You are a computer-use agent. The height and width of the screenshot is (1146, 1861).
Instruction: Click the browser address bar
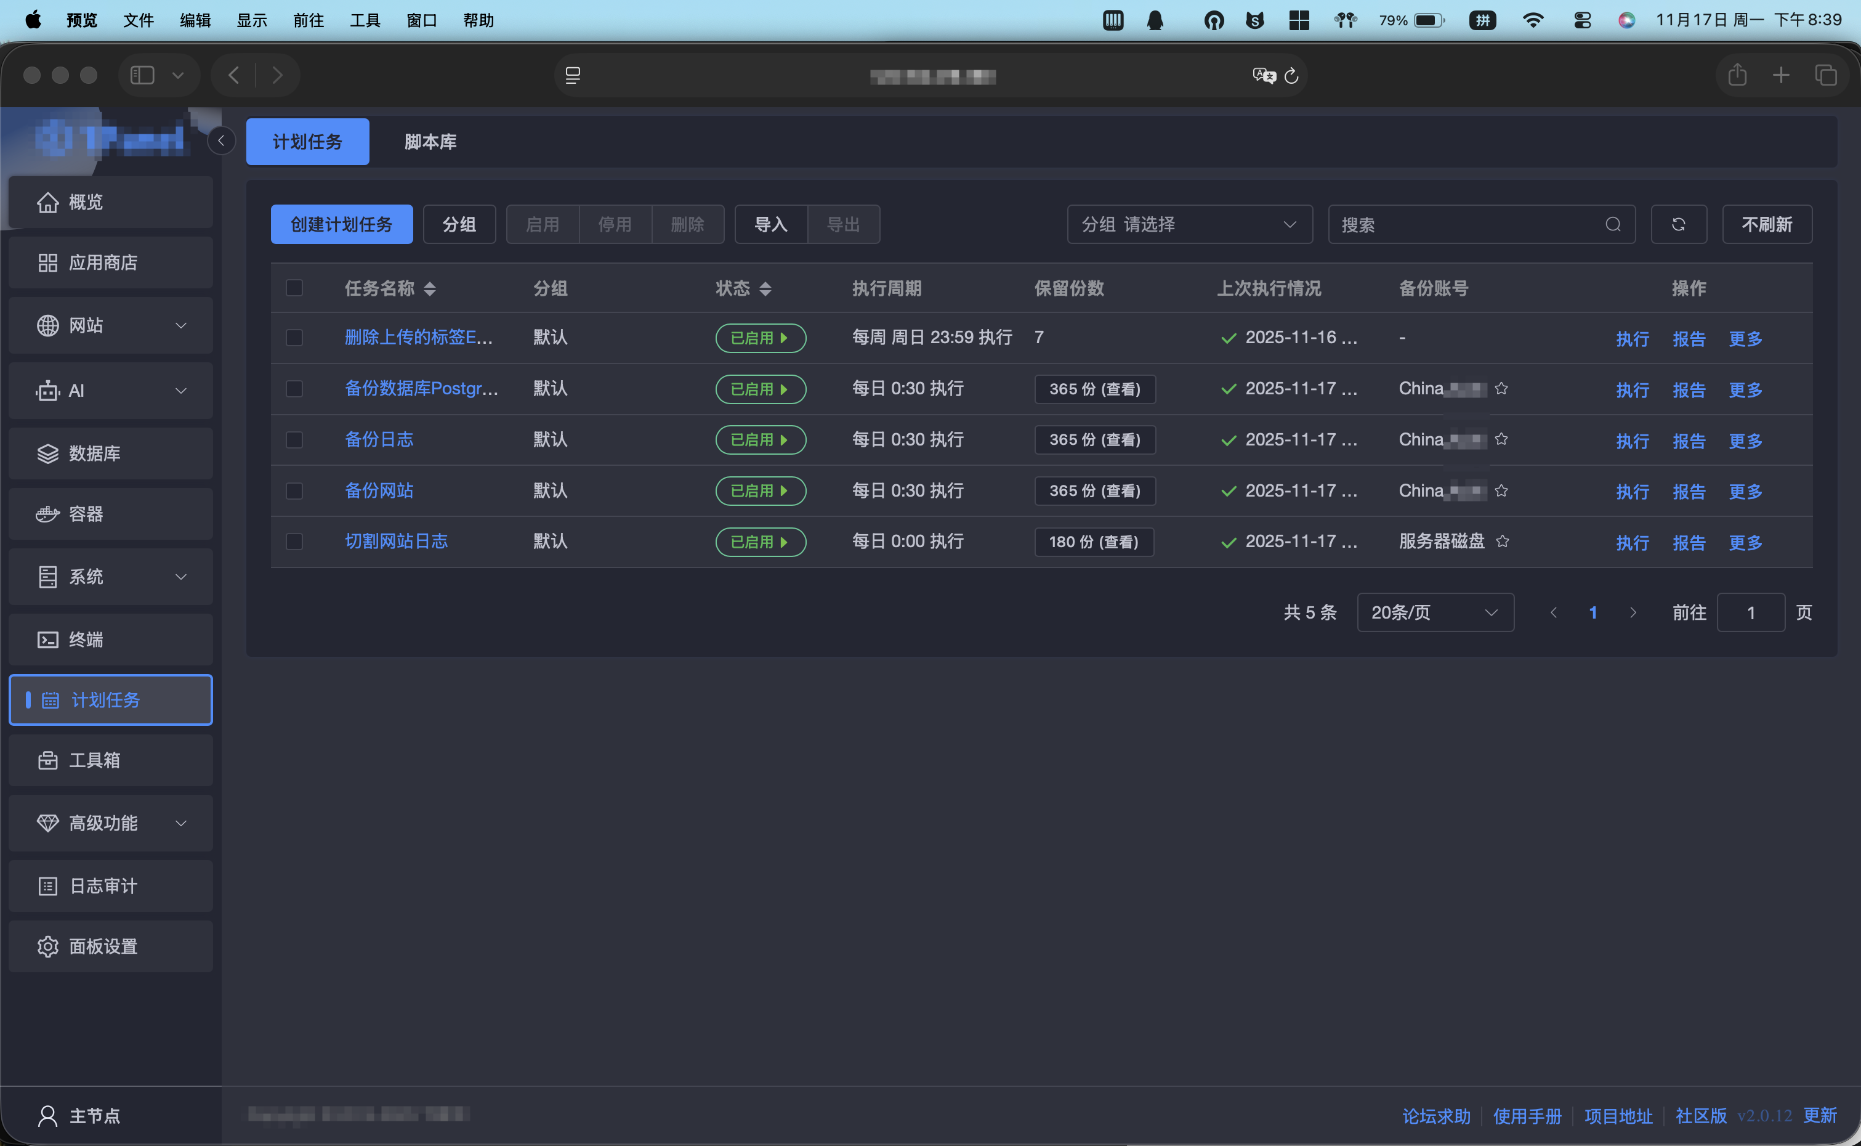pyautogui.click(x=931, y=76)
